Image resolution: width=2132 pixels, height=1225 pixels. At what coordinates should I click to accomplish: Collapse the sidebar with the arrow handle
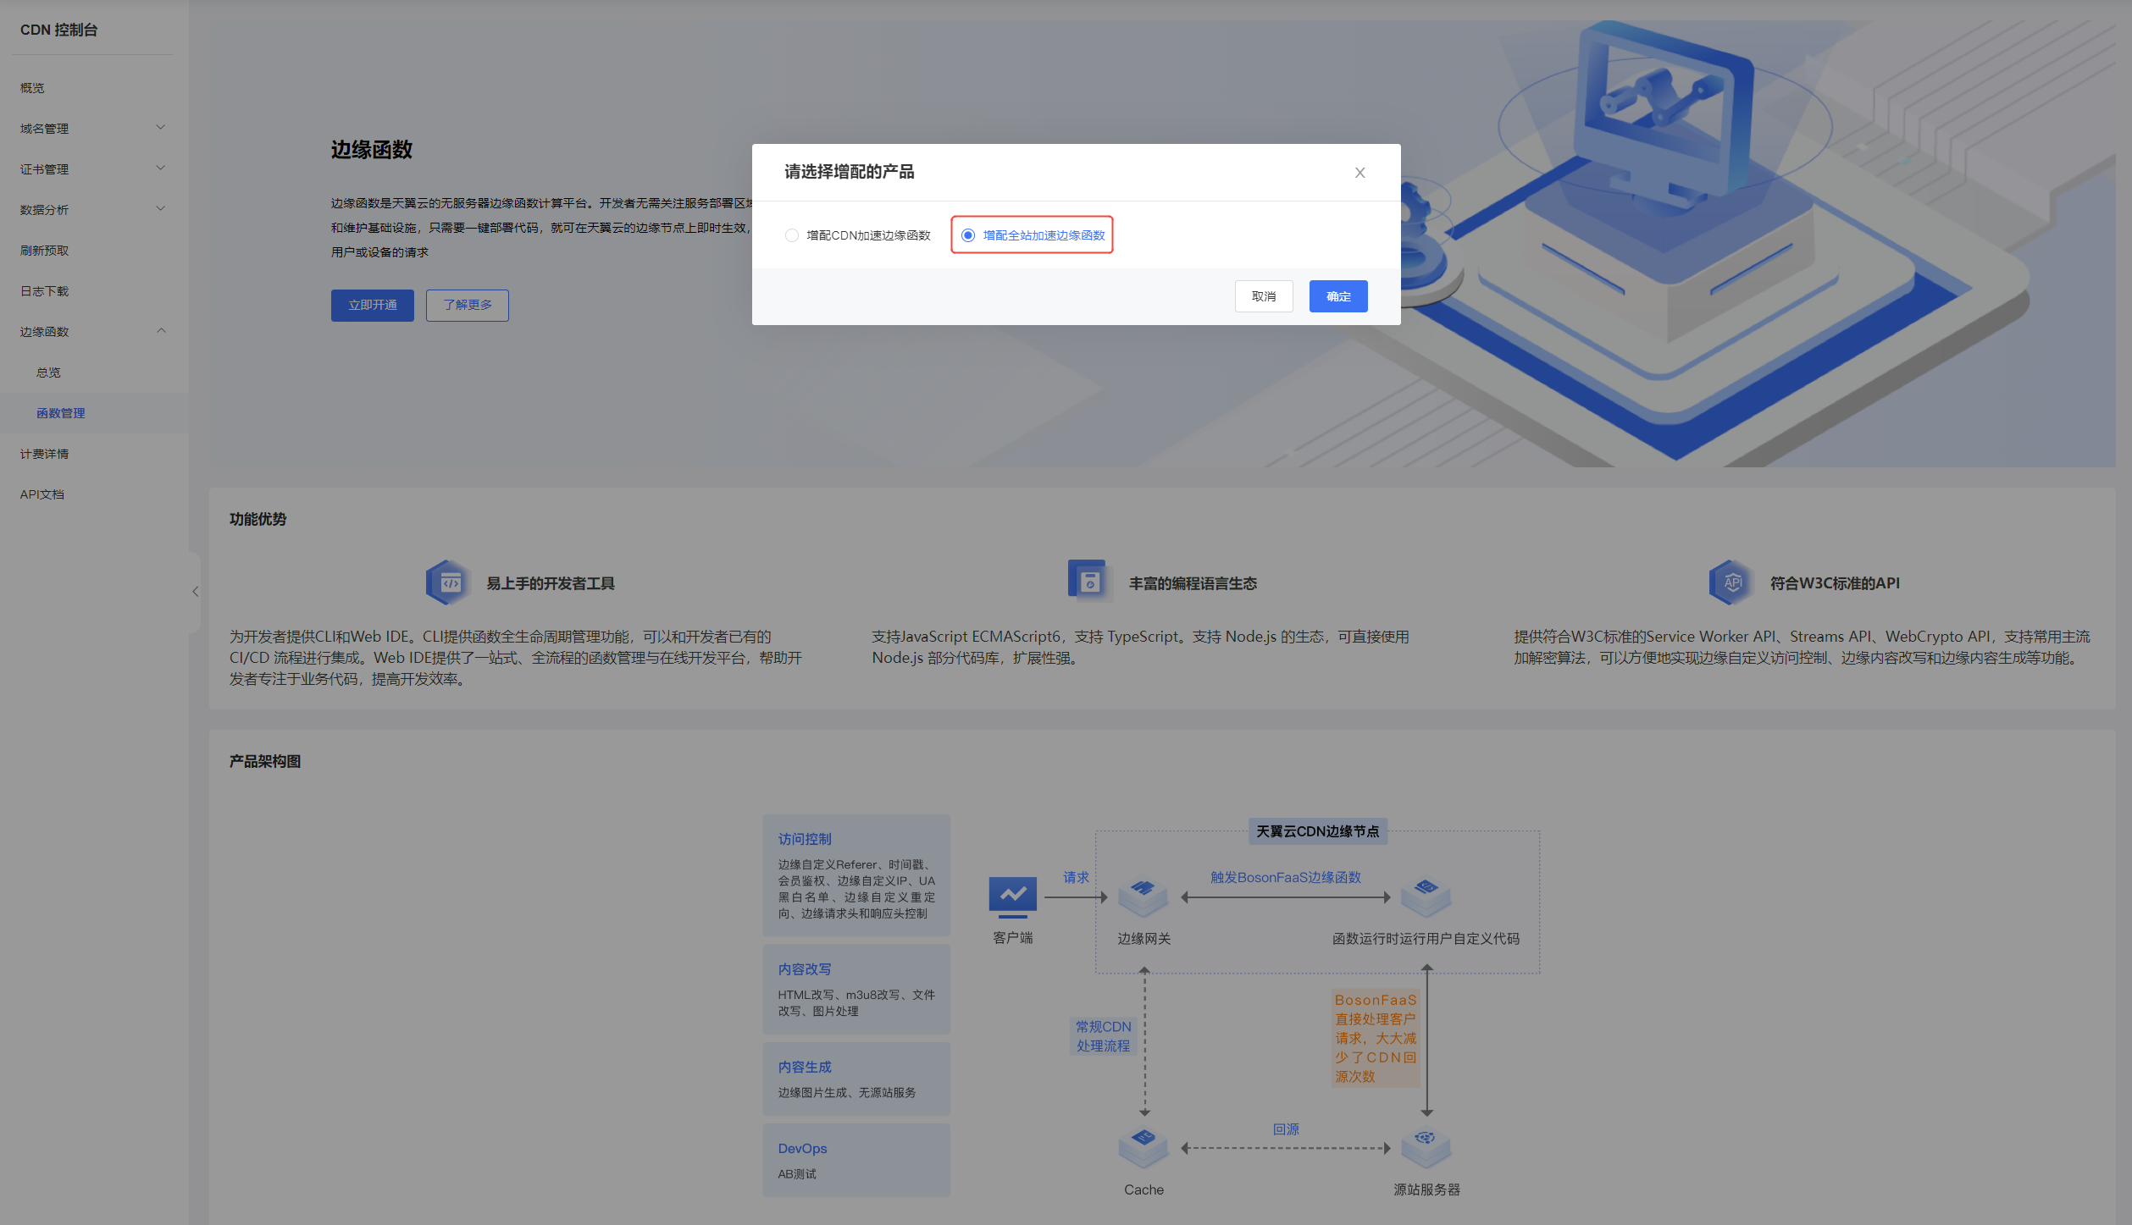click(x=195, y=592)
